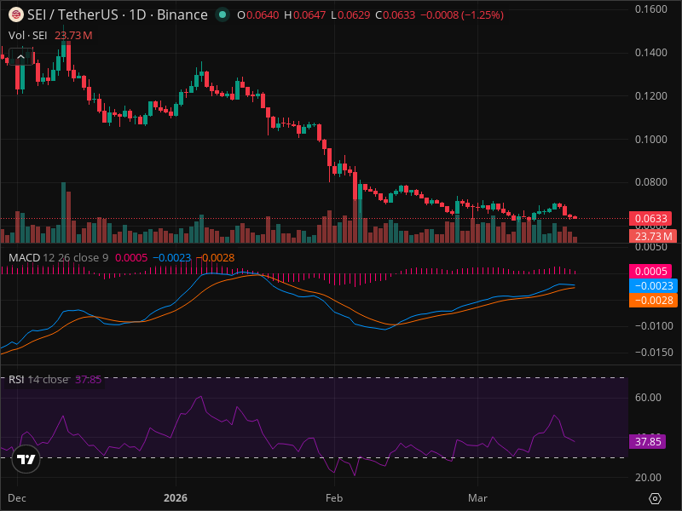Image resolution: width=682 pixels, height=511 pixels.
Task: Click the change −0.0008 (−1.25%) text
Action: pos(462,15)
